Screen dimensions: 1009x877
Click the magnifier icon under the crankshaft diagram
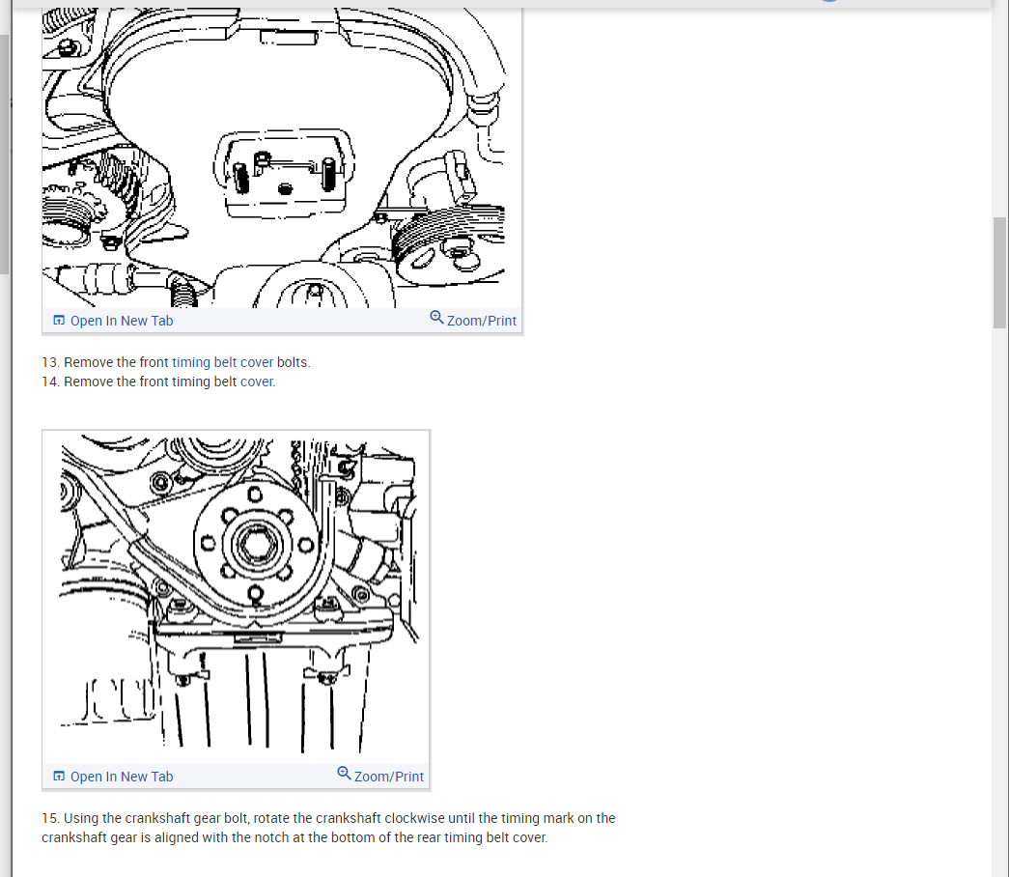coord(344,774)
